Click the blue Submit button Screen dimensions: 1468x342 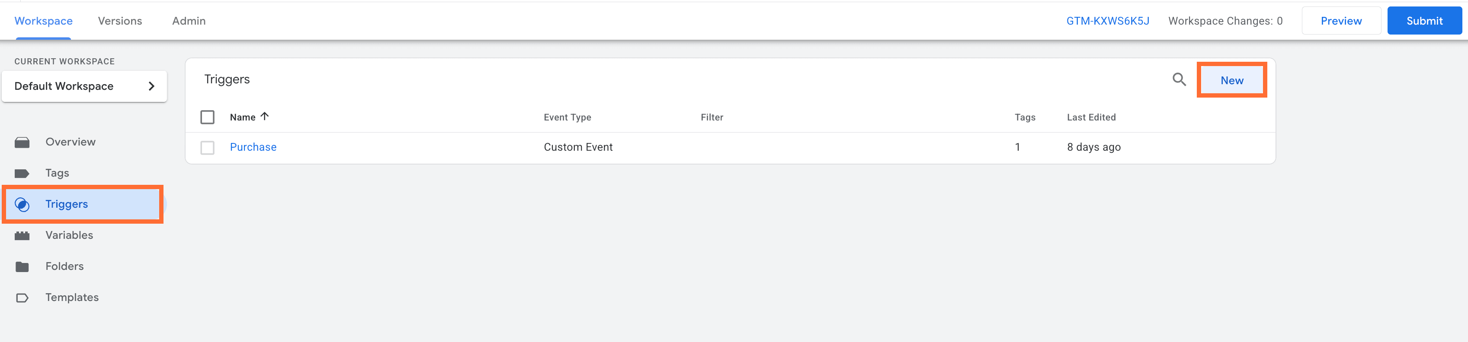pos(1424,21)
